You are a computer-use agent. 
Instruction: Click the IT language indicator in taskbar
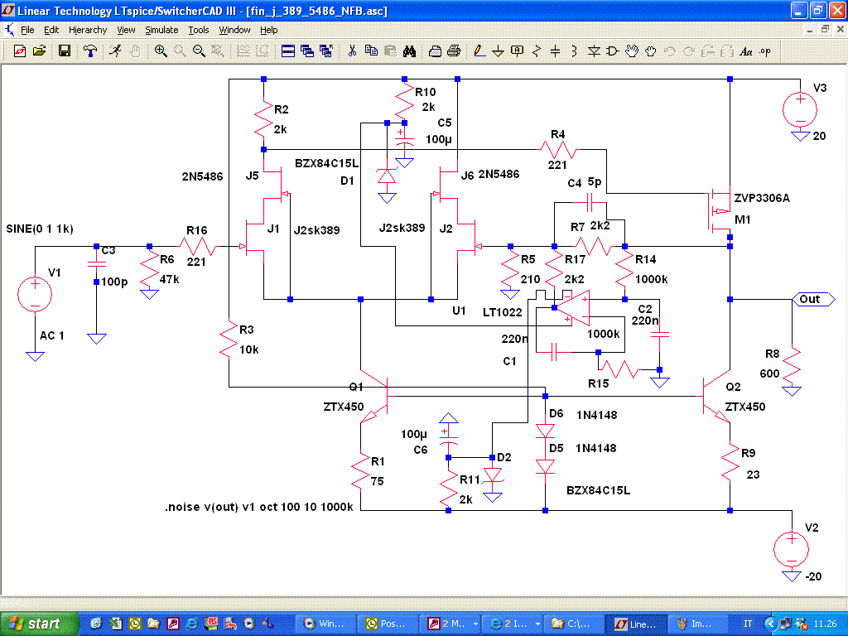(748, 624)
